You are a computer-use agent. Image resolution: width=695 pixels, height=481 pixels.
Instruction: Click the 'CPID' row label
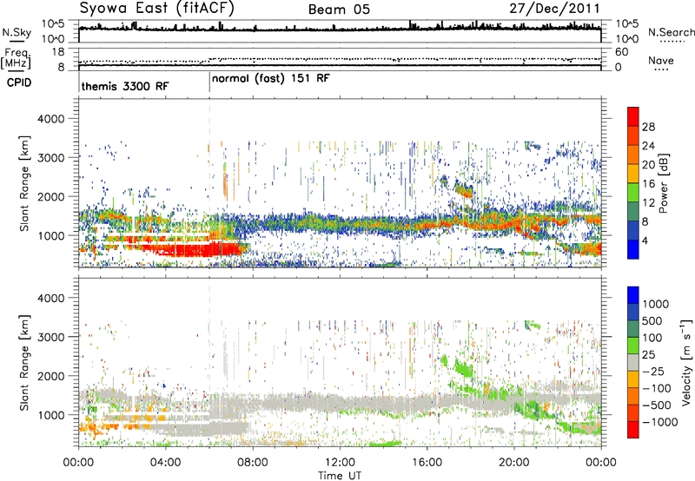tap(19, 82)
